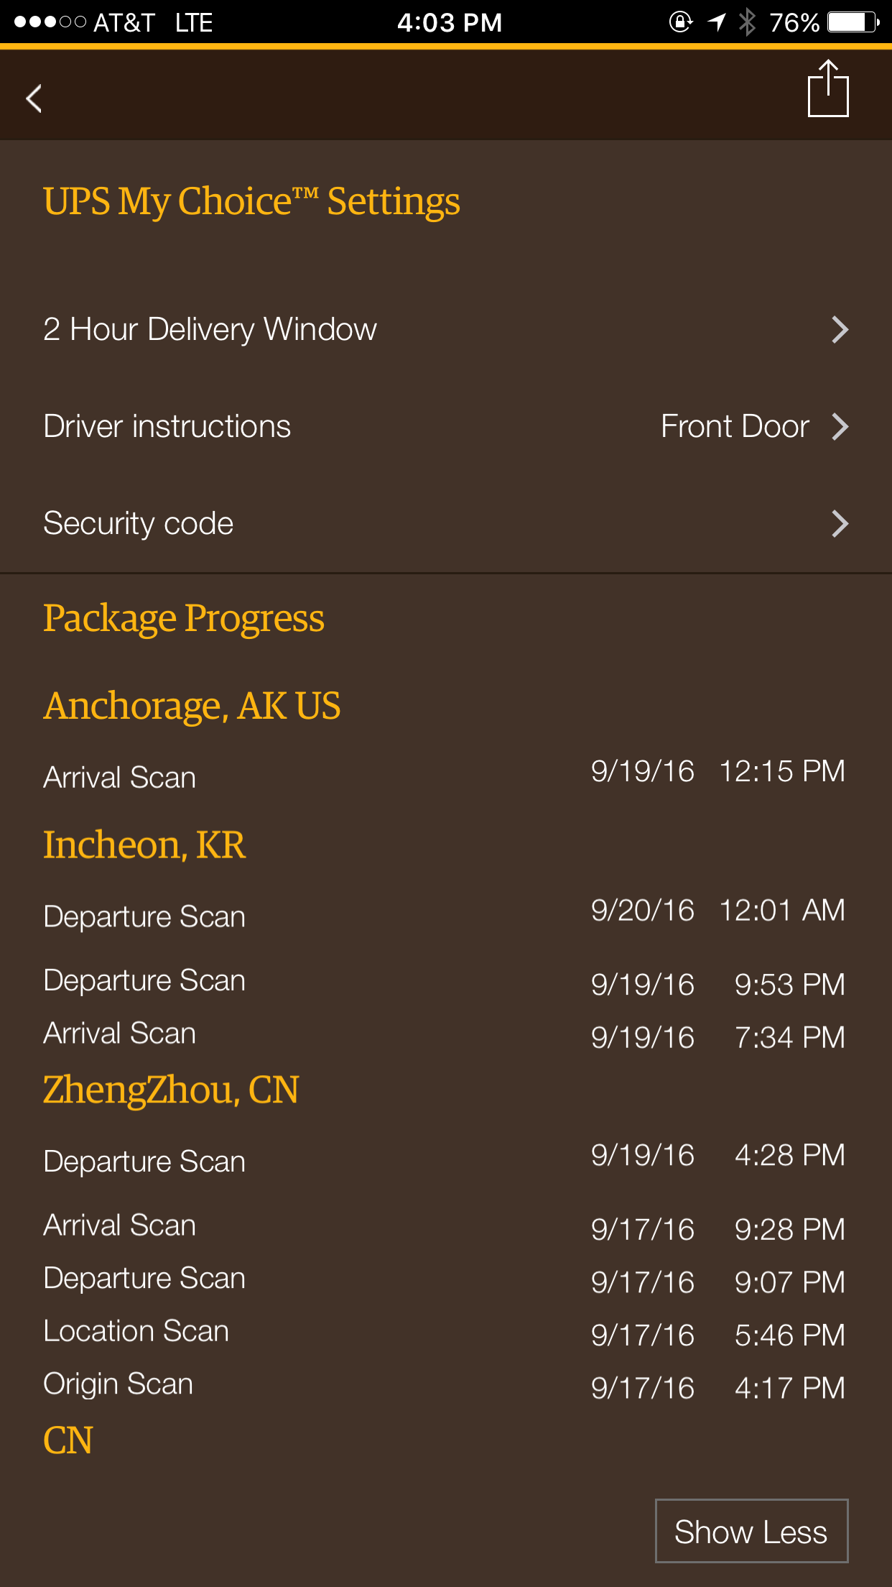Collapse progress with Show Less button
The width and height of the screenshot is (892, 1587).
(x=752, y=1531)
